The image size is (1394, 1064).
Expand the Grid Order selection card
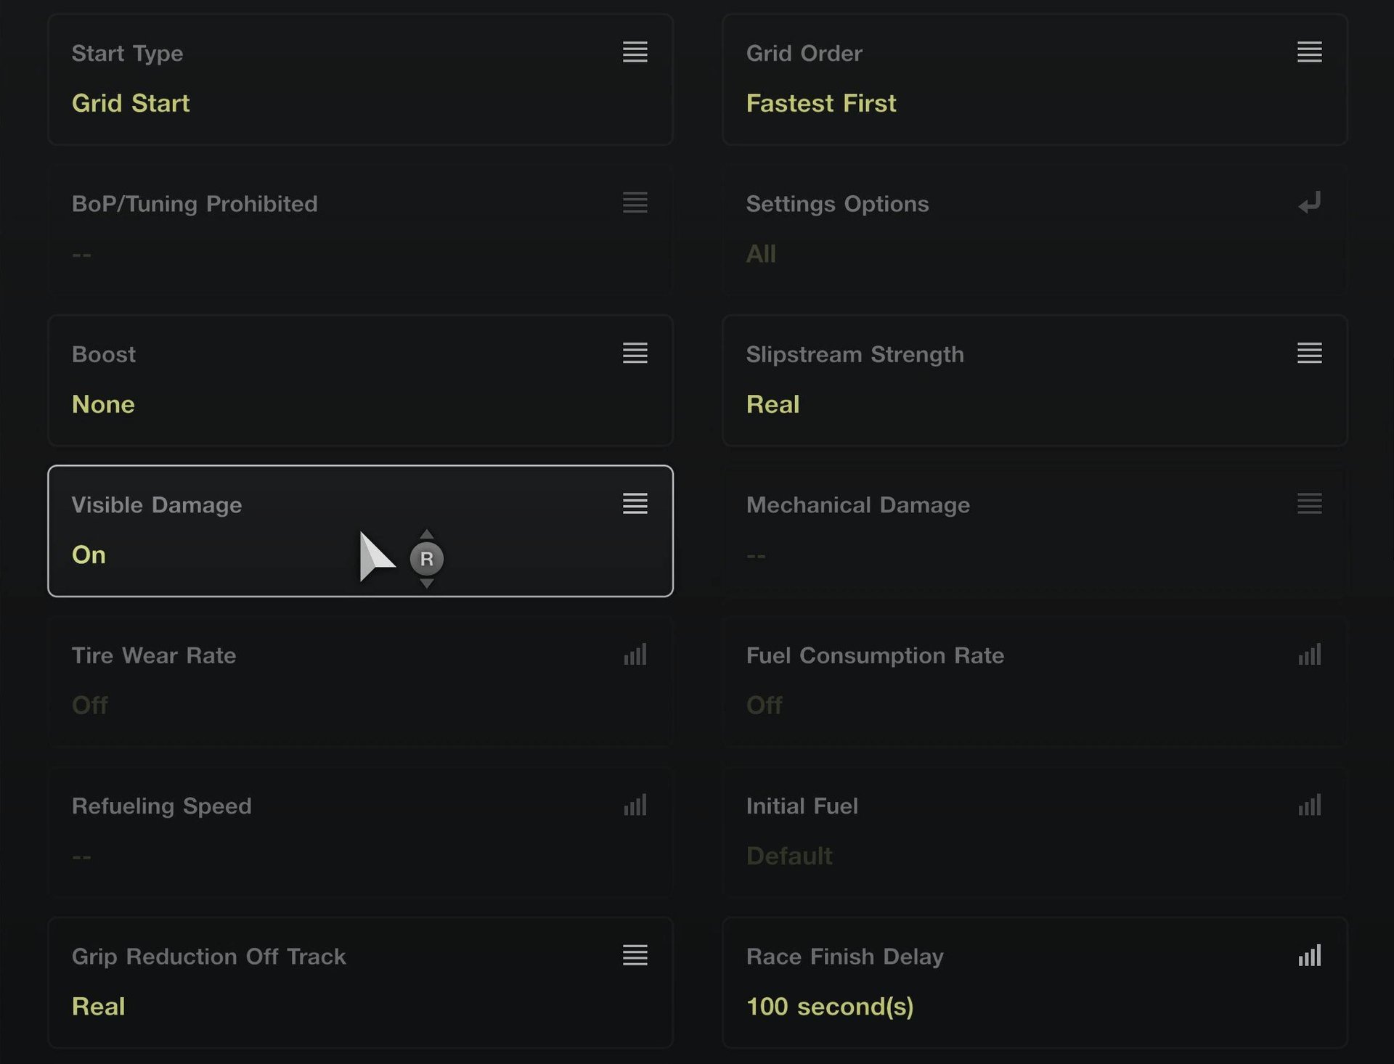(x=1035, y=80)
